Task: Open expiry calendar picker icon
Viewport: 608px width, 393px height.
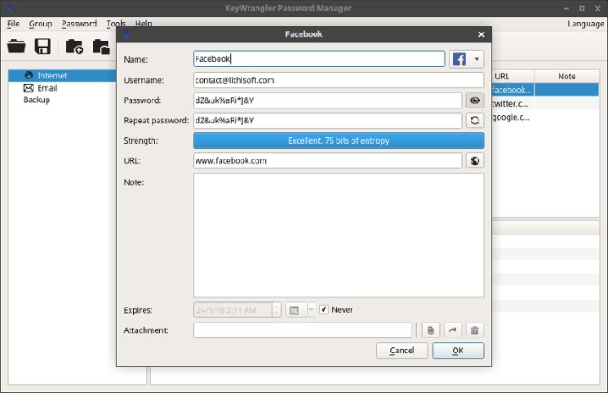Action: pyautogui.click(x=294, y=310)
